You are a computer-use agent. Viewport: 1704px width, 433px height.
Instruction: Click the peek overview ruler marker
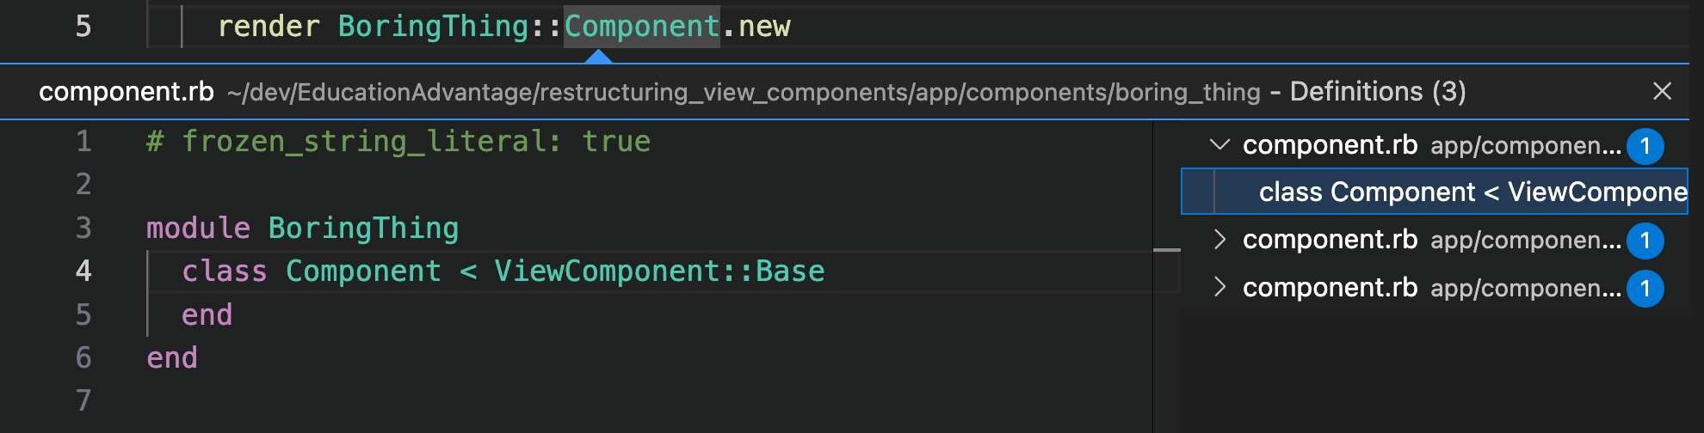tap(1166, 250)
